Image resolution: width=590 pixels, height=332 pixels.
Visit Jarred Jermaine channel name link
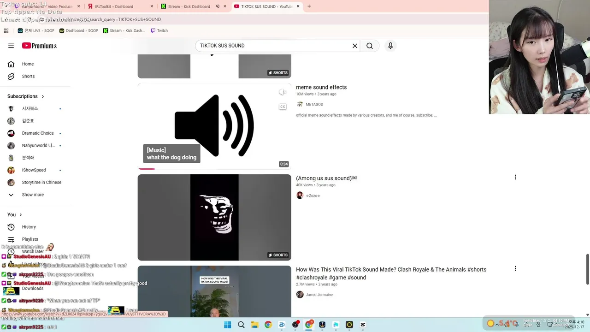pyautogui.click(x=319, y=295)
